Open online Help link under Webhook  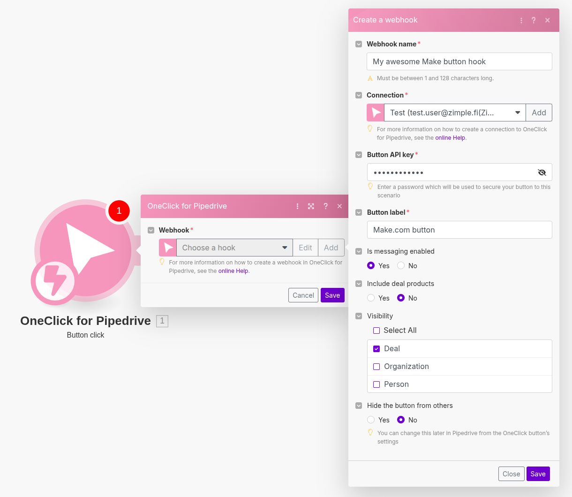tap(233, 271)
